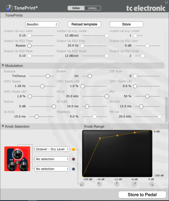Screen dimensions: 169x201
Task: Click the -12 dB range knob
Action: coord(117,184)
